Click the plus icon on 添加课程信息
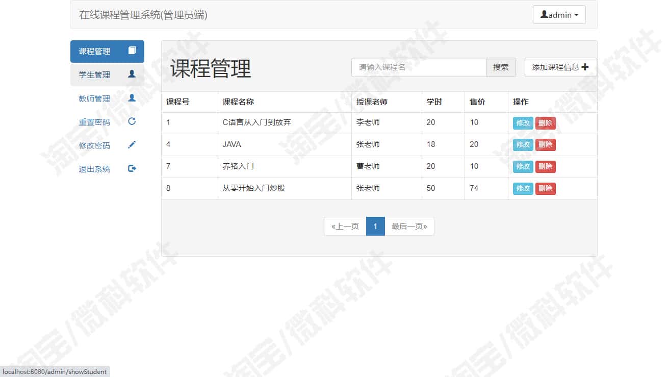668x377 pixels. (585, 67)
